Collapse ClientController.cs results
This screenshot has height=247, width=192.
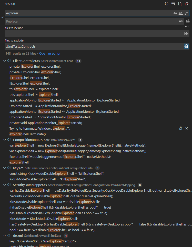[x=5, y=61]
